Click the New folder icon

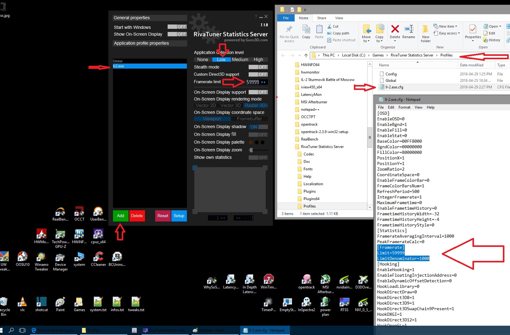[x=426, y=29]
